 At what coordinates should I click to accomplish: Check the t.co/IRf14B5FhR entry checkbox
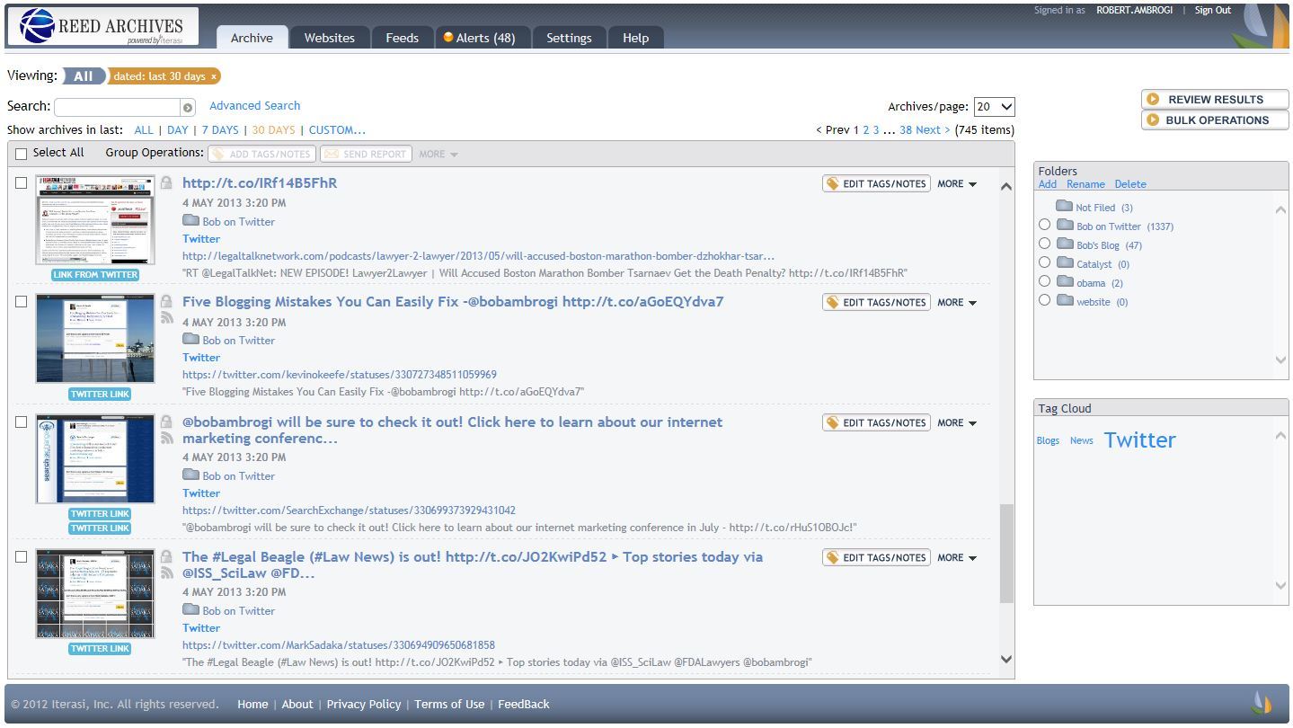(22, 182)
